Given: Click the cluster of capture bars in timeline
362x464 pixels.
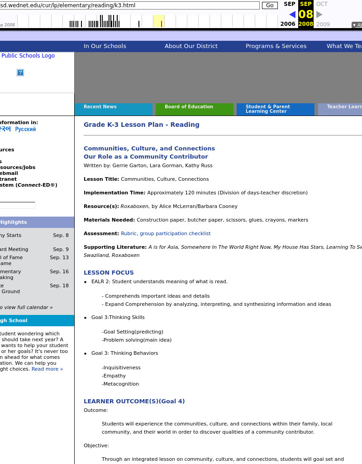Looking at the screenshot, I should coord(104,21).
